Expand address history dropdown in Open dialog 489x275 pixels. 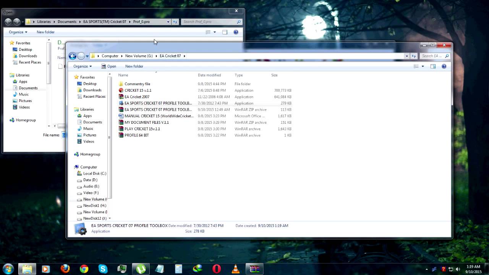[168, 22]
